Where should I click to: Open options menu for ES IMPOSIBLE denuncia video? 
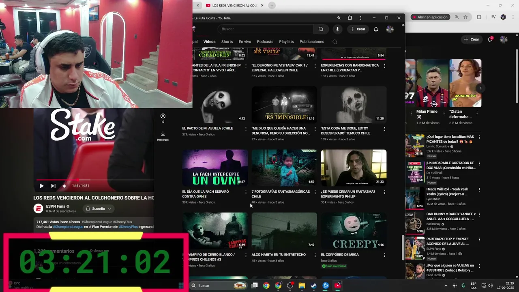point(315,129)
